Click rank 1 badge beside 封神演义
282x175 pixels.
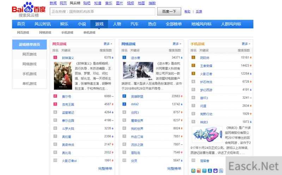coord(55,57)
